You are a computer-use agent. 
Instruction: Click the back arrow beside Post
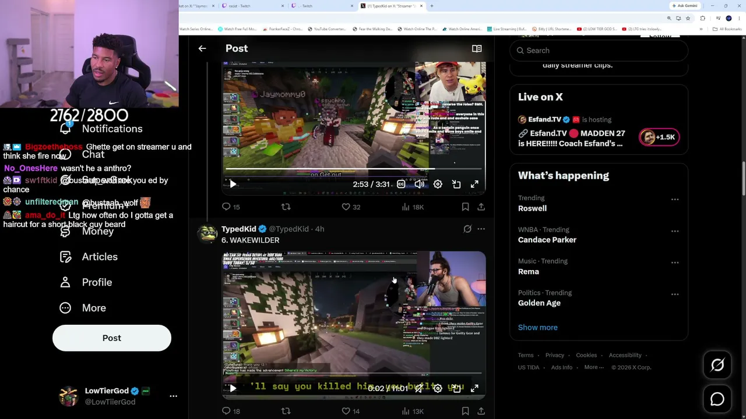(202, 48)
